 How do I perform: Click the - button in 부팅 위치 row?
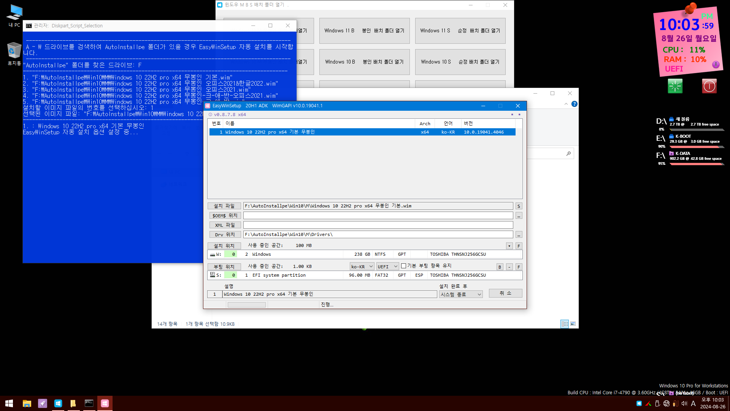coord(509,267)
